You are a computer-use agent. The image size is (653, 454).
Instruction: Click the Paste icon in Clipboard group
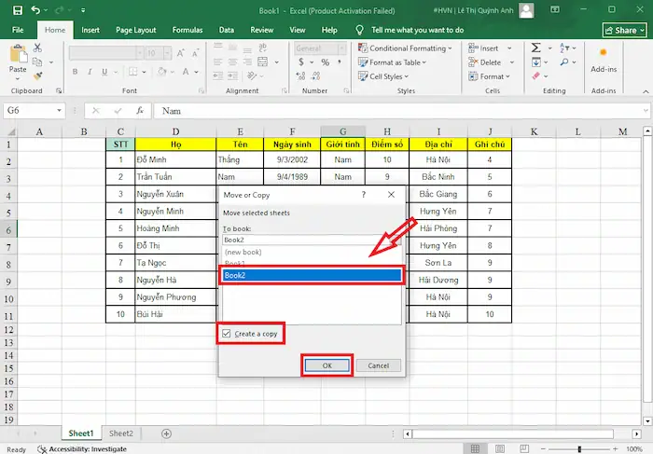click(17, 56)
